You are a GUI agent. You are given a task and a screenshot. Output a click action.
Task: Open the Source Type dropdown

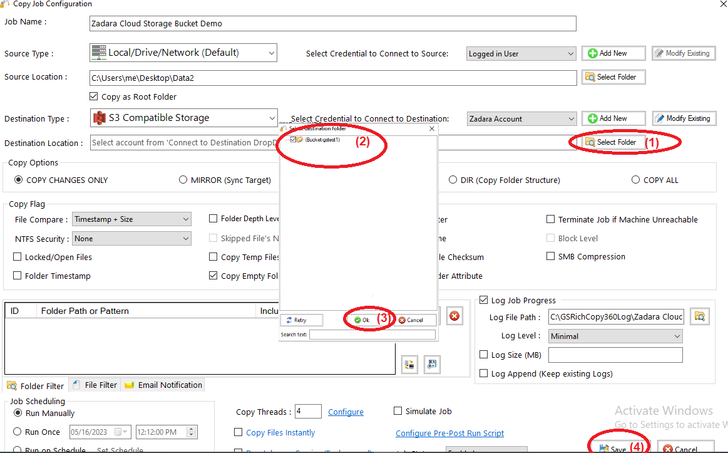pyautogui.click(x=183, y=53)
